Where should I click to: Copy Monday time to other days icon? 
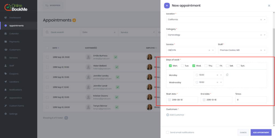click(x=227, y=75)
